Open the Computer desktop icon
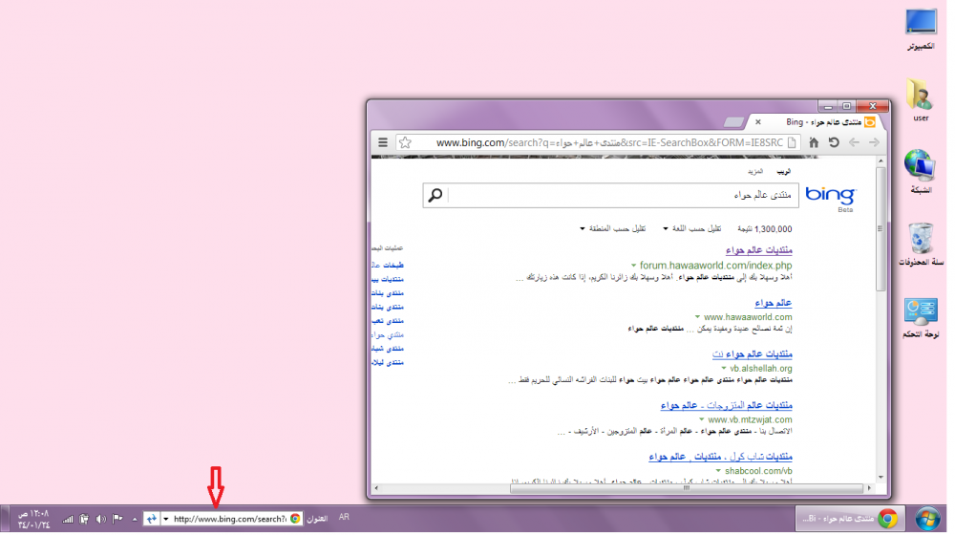955x535 pixels. point(921,24)
